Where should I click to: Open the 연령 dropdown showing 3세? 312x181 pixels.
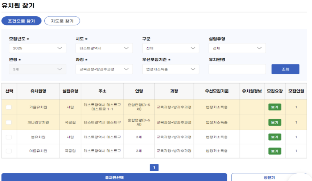click(x=37, y=69)
